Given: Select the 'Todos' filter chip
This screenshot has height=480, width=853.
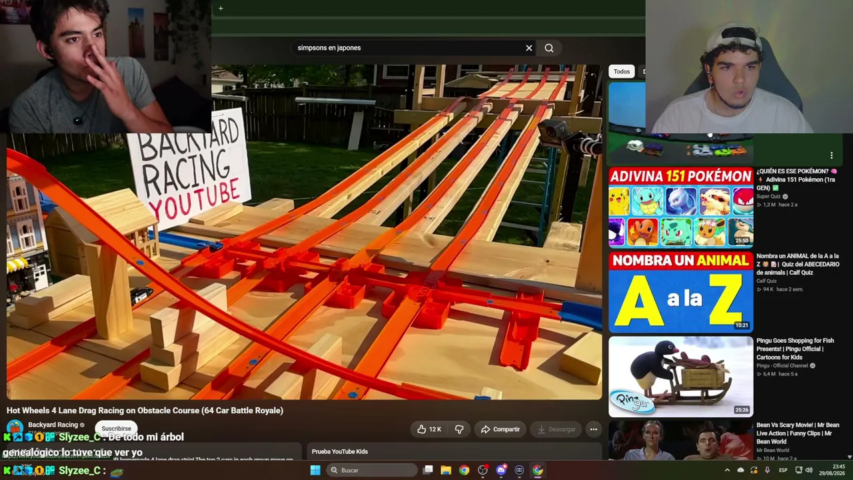Looking at the screenshot, I should click(622, 71).
